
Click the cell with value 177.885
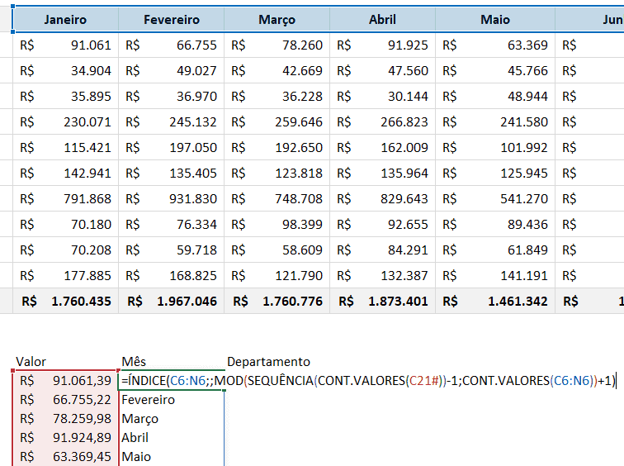tap(66, 275)
